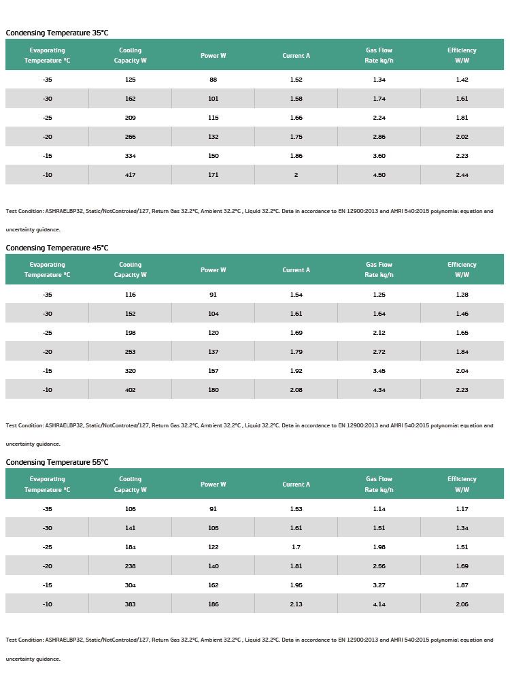
Task: Select the Current value 2.08 in the 45°C table
Action: tap(296, 390)
